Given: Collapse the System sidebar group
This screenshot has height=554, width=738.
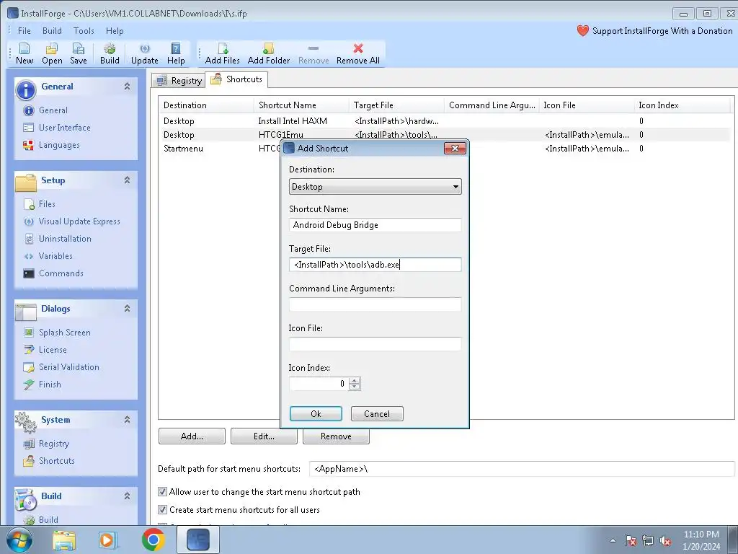Looking at the screenshot, I should pos(127,420).
